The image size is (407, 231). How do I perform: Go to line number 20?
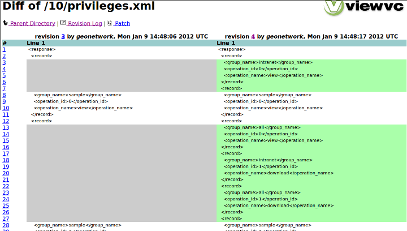(6, 173)
